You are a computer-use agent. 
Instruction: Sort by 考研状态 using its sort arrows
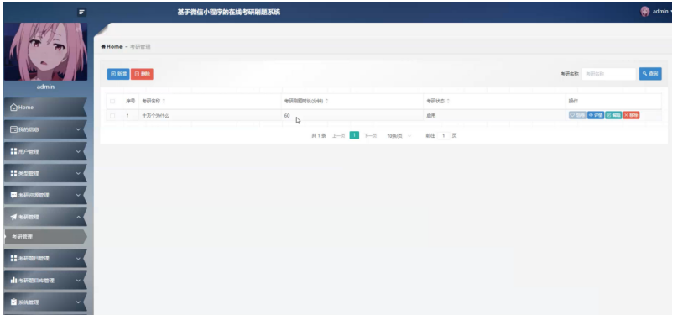tap(448, 102)
